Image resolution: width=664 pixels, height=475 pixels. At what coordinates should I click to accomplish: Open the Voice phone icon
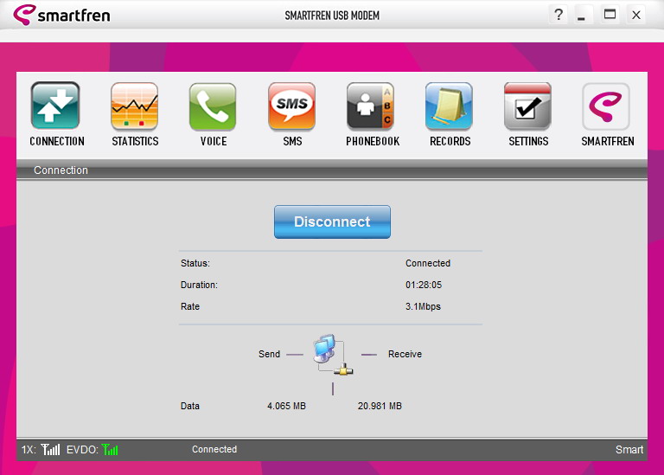pyautogui.click(x=213, y=106)
